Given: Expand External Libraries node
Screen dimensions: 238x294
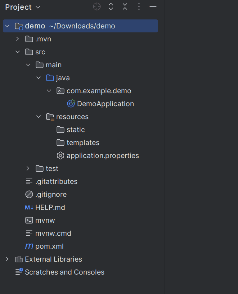Looking at the screenshot, I should click(7, 259).
